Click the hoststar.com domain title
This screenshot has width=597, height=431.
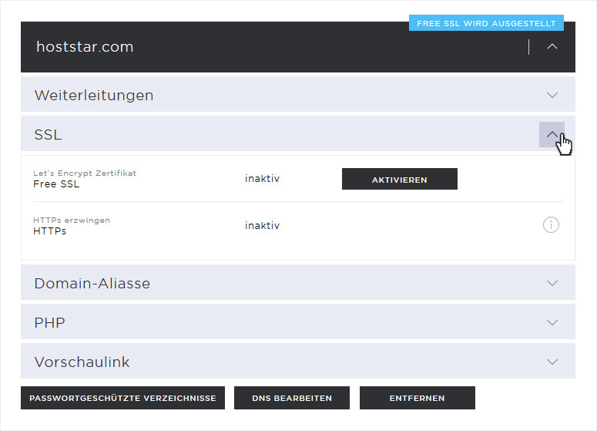click(x=85, y=47)
